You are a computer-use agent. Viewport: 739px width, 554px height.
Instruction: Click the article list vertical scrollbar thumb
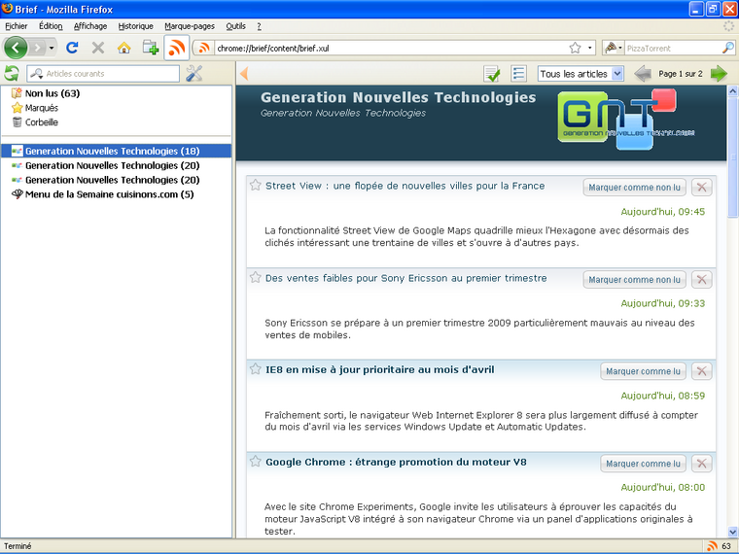pyautogui.click(x=733, y=156)
